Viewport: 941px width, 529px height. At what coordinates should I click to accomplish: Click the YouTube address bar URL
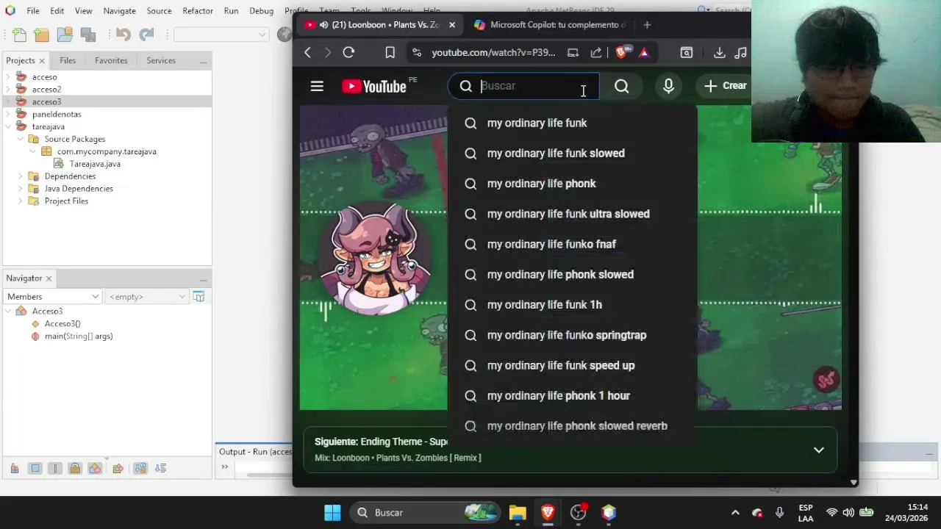pyautogui.click(x=493, y=53)
